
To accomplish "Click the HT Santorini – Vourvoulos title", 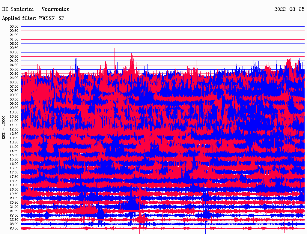I will point(35,9).
